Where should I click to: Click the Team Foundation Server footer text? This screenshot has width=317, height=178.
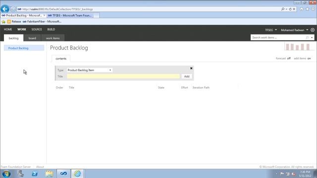point(15,167)
